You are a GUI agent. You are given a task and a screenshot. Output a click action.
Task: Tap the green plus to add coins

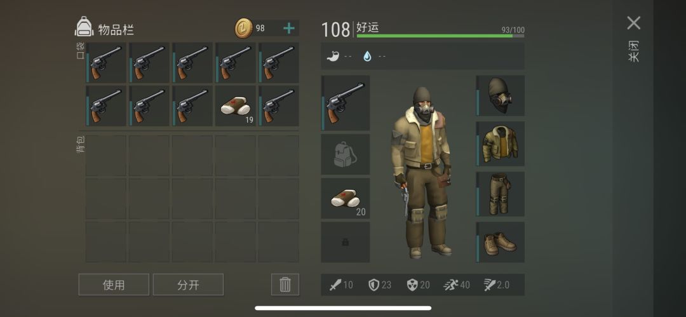(289, 29)
